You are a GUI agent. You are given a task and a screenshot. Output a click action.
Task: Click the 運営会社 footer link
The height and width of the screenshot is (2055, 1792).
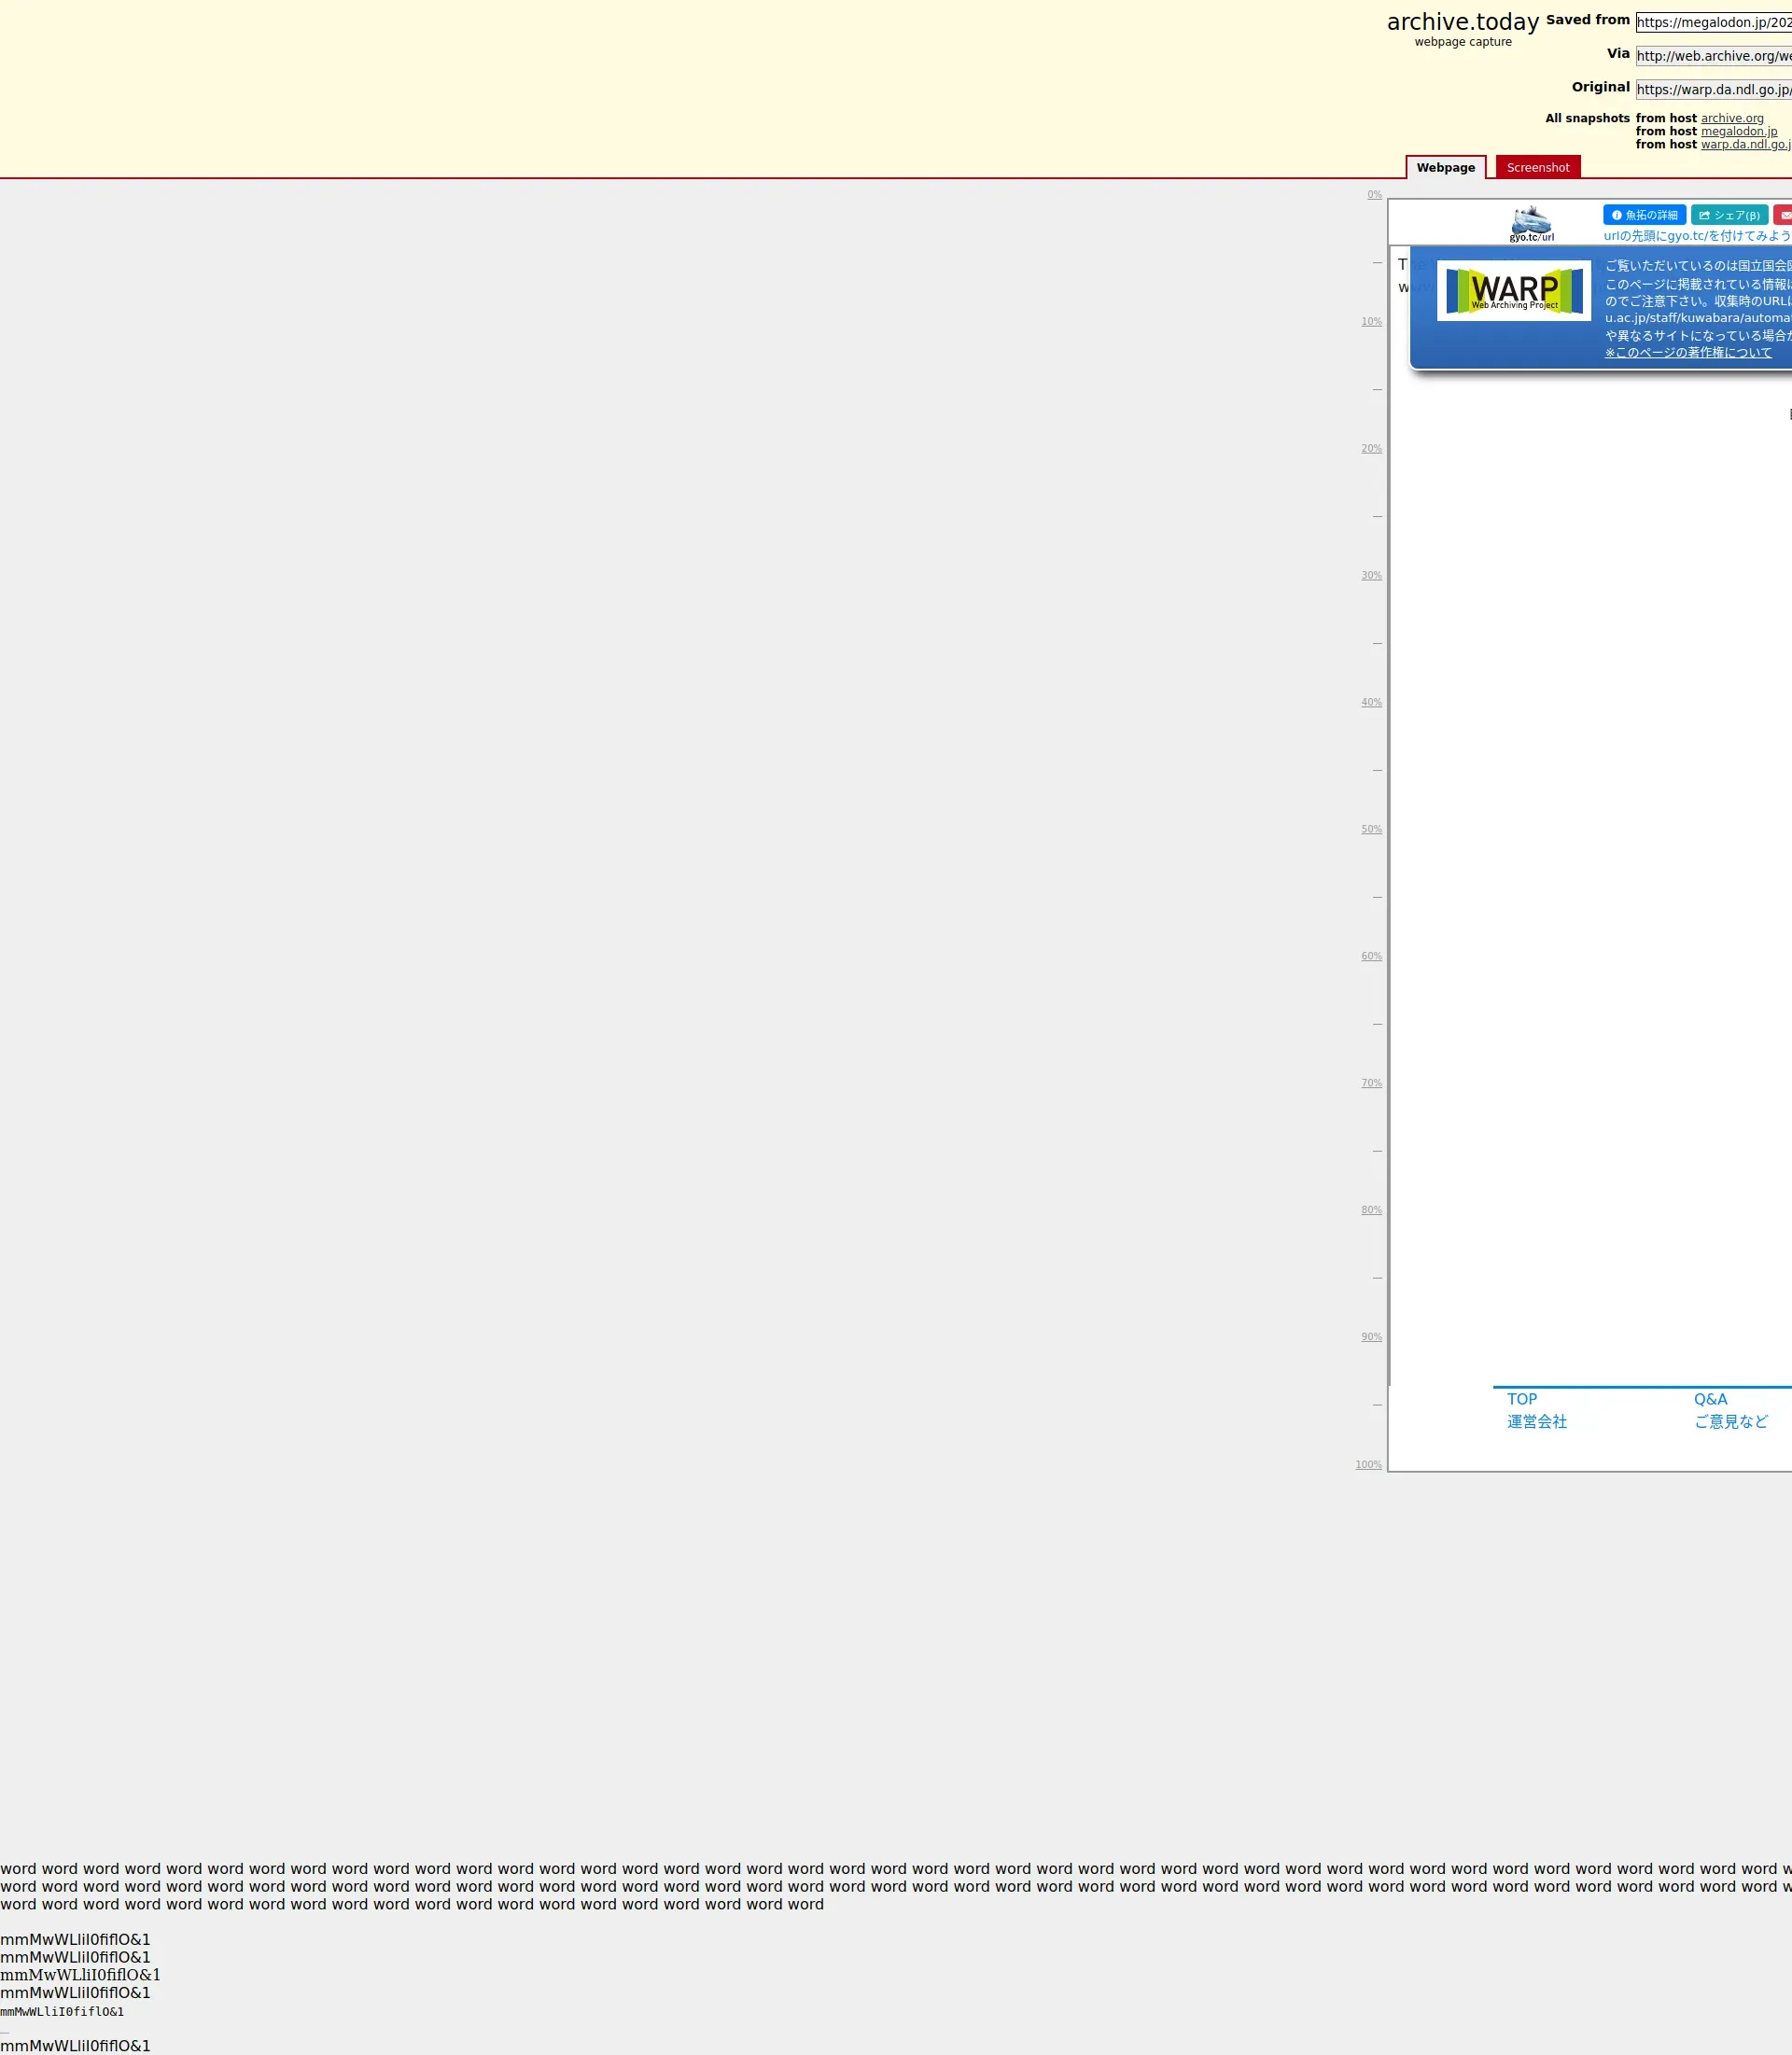(x=1536, y=1421)
